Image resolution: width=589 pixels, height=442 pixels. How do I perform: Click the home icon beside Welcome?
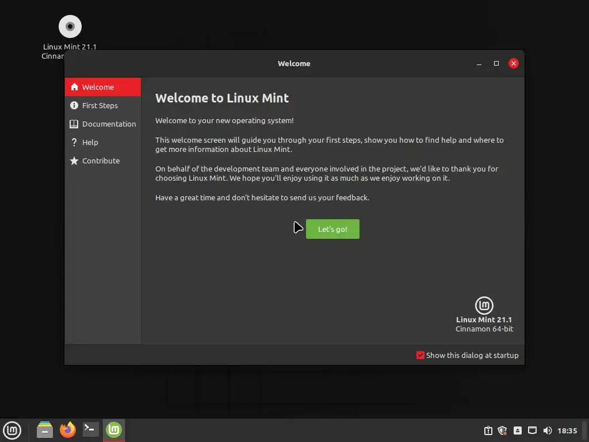(x=74, y=87)
